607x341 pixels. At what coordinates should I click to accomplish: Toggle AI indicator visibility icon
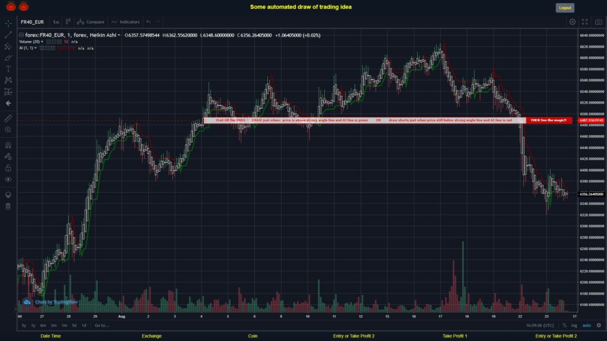coord(42,49)
